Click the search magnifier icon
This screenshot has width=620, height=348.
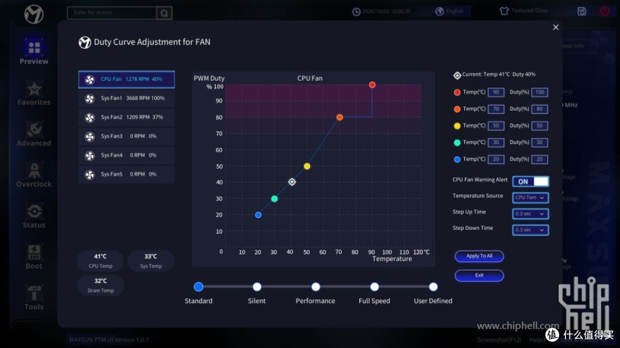coord(164,13)
